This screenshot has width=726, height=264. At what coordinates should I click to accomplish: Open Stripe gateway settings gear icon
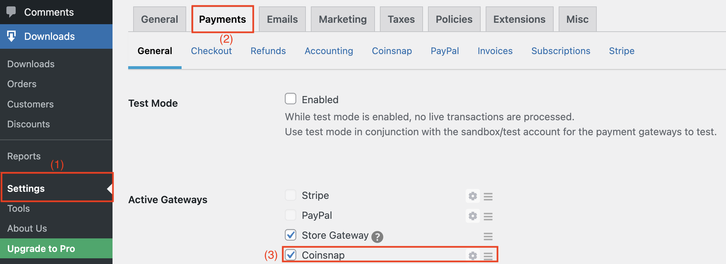pos(472,196)
